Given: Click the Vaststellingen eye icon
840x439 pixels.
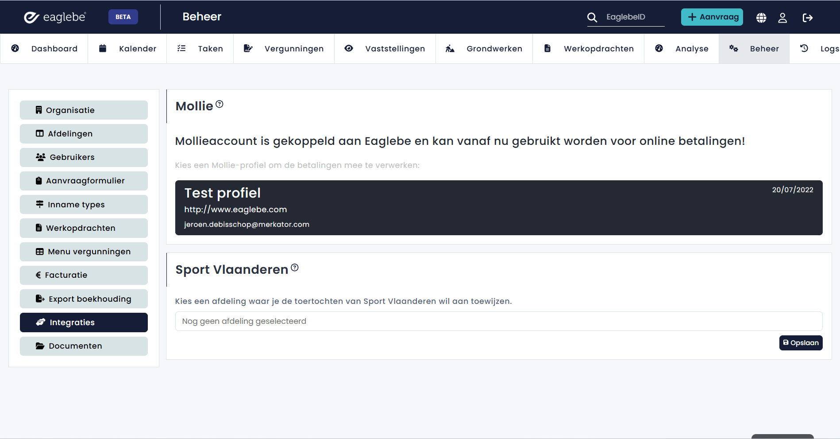Looking at the screenshot, I should [x=349, y=48].
